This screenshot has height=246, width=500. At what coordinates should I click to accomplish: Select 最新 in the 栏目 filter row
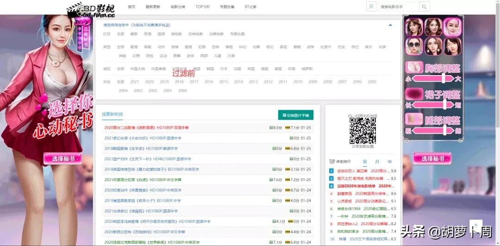(x=134, y=34)
